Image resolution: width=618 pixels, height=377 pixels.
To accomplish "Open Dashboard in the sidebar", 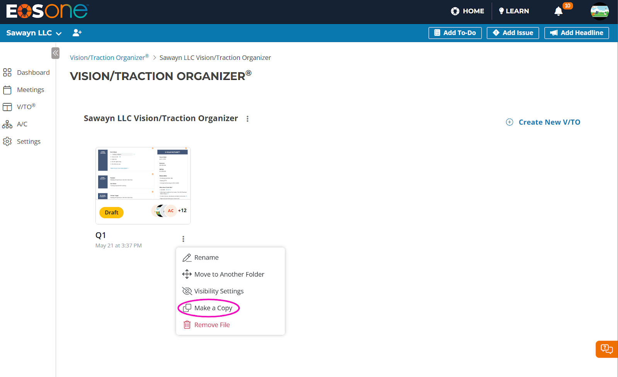I will click(x=26, y=72).
